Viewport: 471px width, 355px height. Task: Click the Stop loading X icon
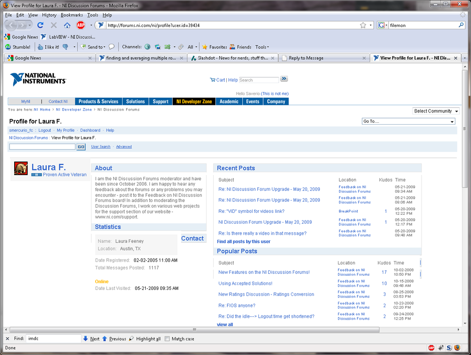54,25
